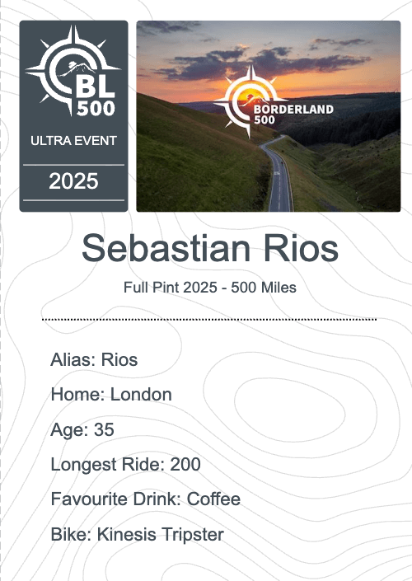Image resolution: width=412 pixels, height=581 pixels.
Task: Click the Bike: Kinesis Tripster entry
Action: click(137, 535)
